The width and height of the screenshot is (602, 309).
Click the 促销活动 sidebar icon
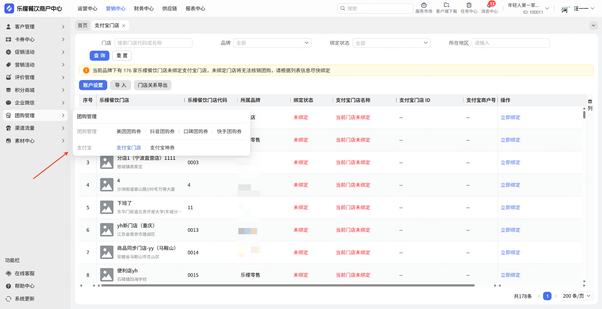(8, 52)
